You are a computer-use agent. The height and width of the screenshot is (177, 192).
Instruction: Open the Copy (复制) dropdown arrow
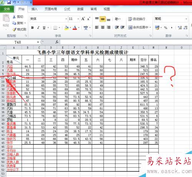25,23
